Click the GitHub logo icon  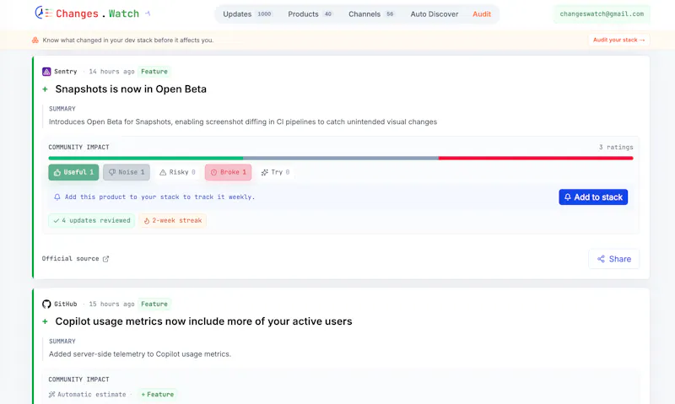click(46, 304)
